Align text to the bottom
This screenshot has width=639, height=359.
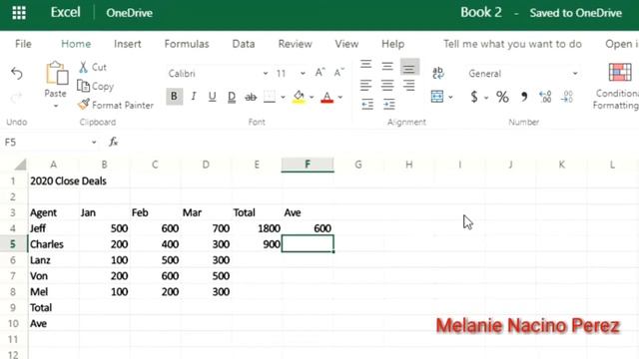click(x=409, y=67)
